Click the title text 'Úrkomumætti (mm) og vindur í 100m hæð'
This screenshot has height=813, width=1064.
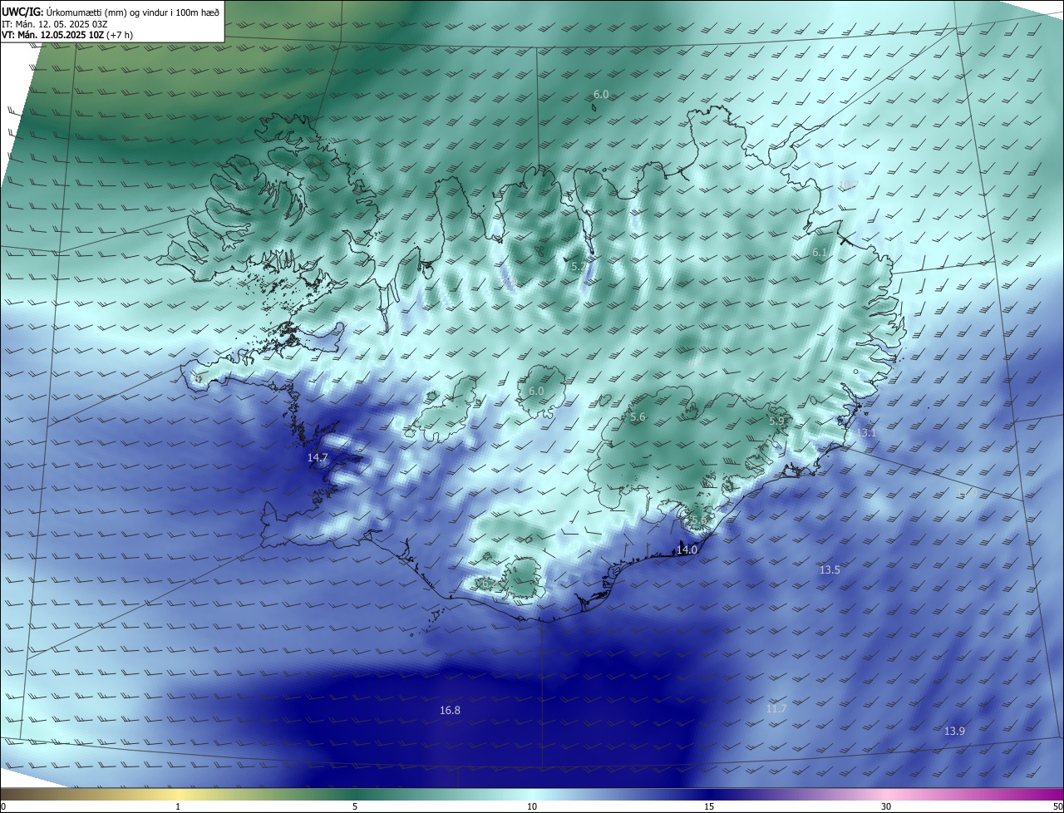pyautogui.click(x=132, y=12)
